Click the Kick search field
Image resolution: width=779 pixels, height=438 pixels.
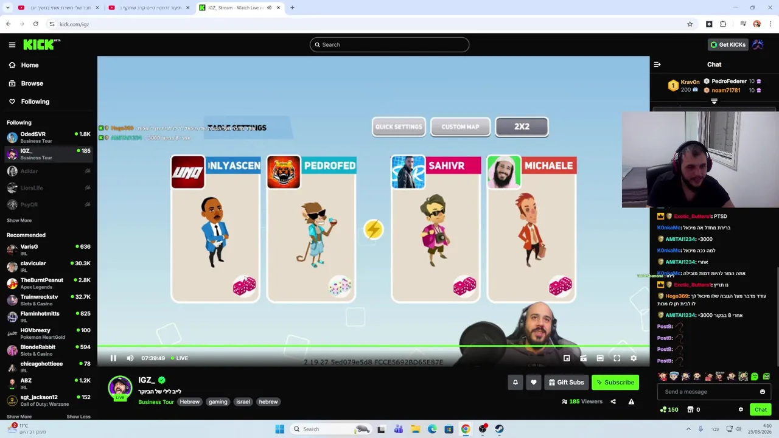(x=389, y=44)
